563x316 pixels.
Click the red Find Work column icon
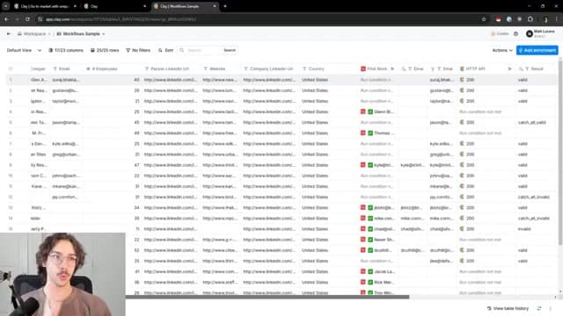[363, 68]
